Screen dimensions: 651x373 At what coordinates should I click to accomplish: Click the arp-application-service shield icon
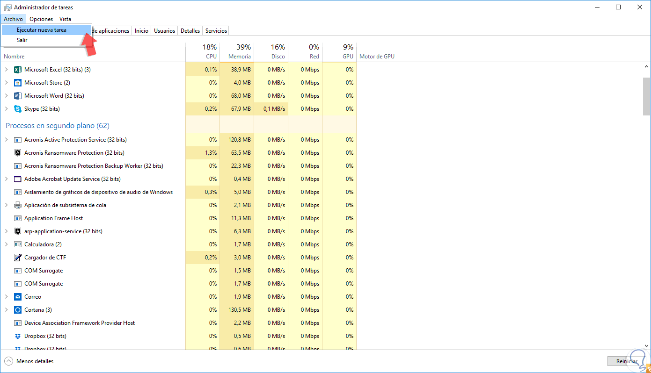point(18,231)
